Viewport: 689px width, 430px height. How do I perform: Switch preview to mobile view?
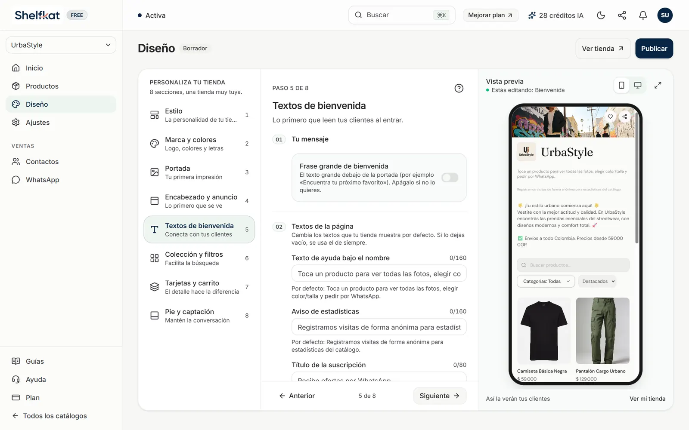[x=621, y=85]
